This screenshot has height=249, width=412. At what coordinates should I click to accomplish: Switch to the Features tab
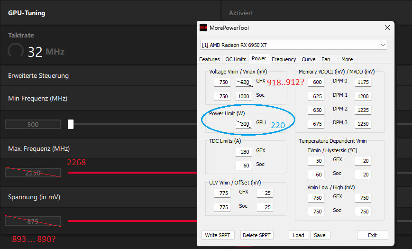click(210, 59)
